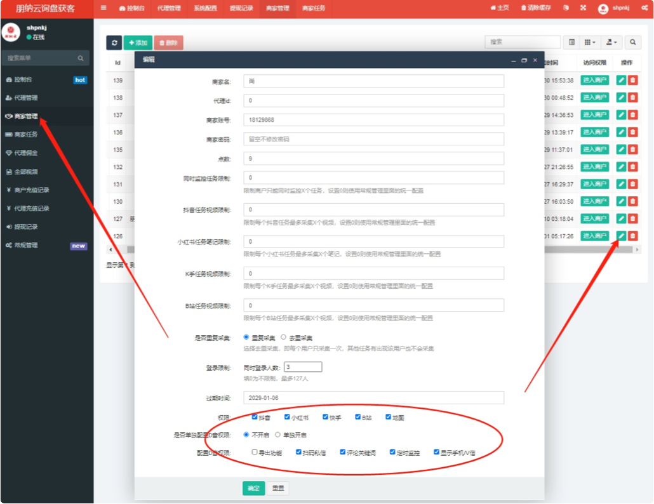Image resolution: width=654 pixels, height=504 pixels.
Task: Click the 同时登录人数 number field
Action: pos(304,367)
